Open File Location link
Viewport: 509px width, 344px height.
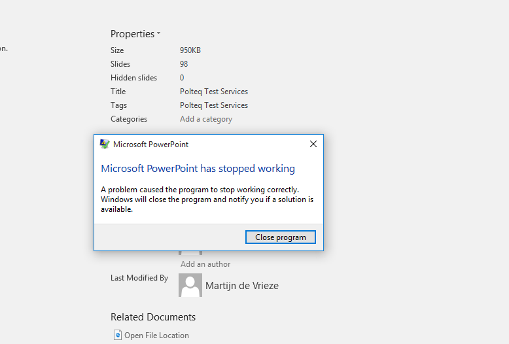tap(156, 335)
